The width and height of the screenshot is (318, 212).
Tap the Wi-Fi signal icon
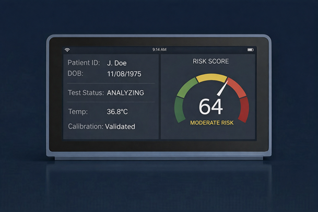point(67,50)
